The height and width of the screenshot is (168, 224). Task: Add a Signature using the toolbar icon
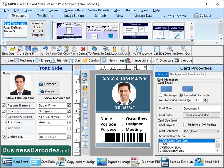165,60
